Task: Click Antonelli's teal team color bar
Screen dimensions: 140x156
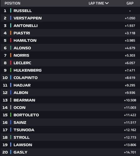Action: 11,26
